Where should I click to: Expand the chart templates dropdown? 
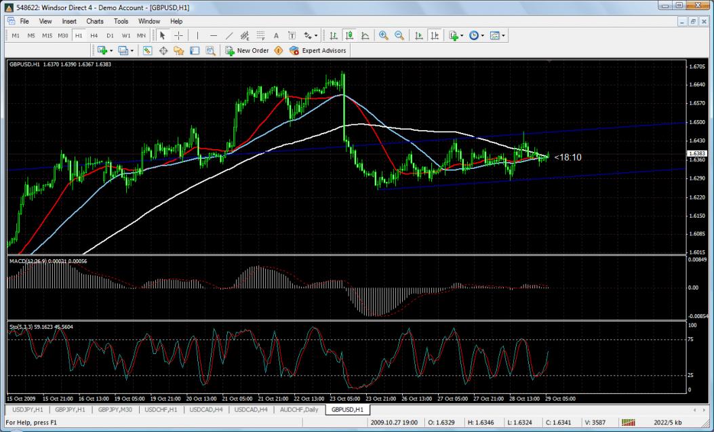pos(503,35)
